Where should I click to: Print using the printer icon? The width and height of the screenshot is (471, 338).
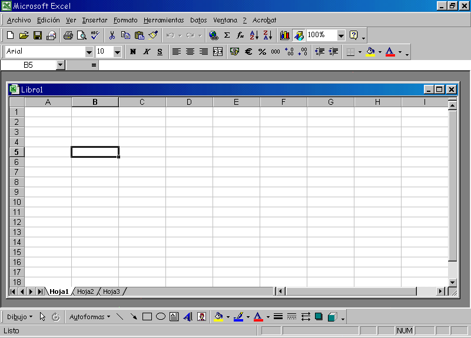coord(68,35)
